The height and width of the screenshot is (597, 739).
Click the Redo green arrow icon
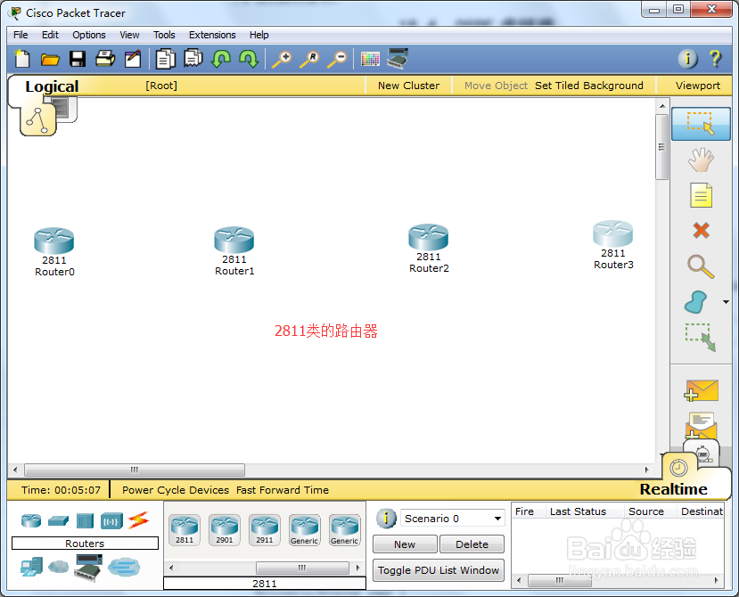[249, 59]
